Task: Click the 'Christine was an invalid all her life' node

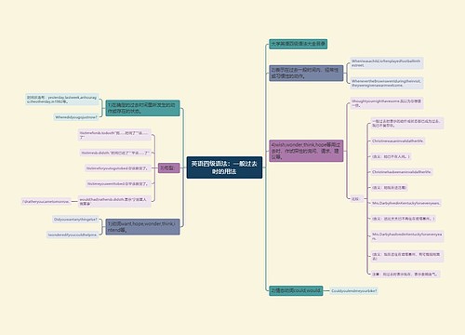Action: 398,141
